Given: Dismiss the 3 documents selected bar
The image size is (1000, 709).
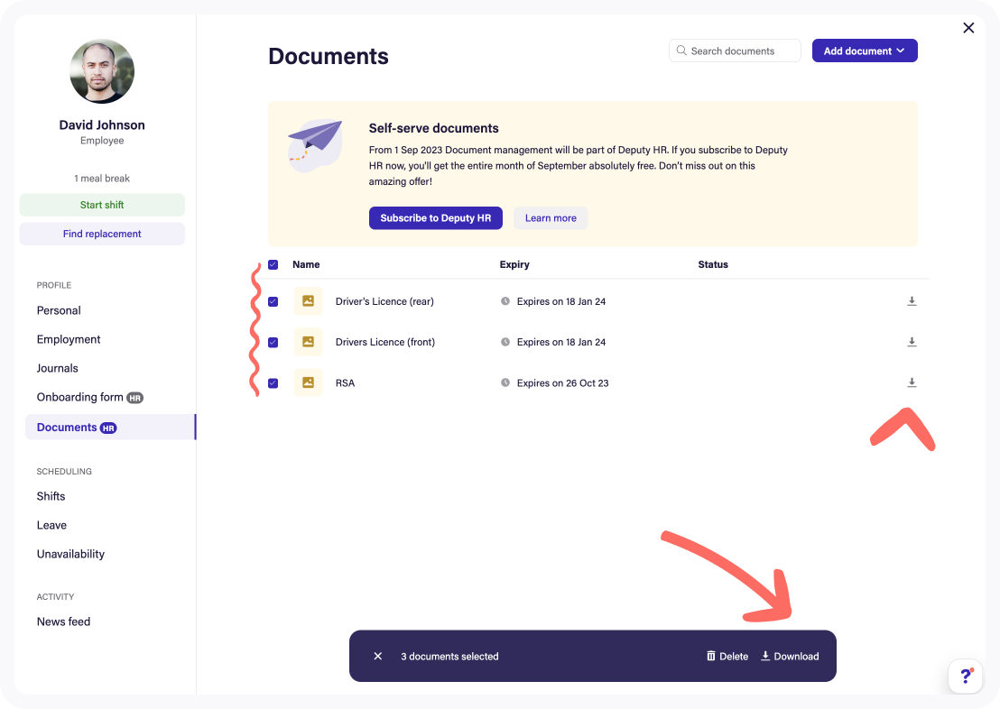Looking at the screenshot, I should click(378, 656).
